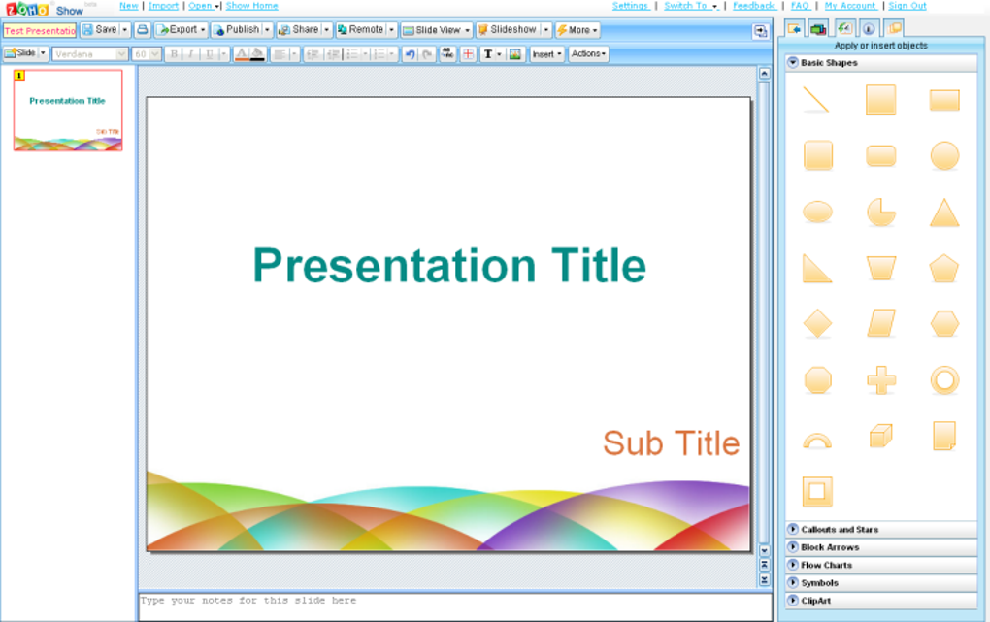Insert the hexagon shape
Screen dimensions: 990x622
[944, 324]
